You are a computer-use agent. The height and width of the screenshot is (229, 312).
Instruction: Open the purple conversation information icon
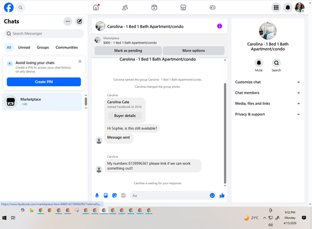pyautogui.click(x=220, y=26)
